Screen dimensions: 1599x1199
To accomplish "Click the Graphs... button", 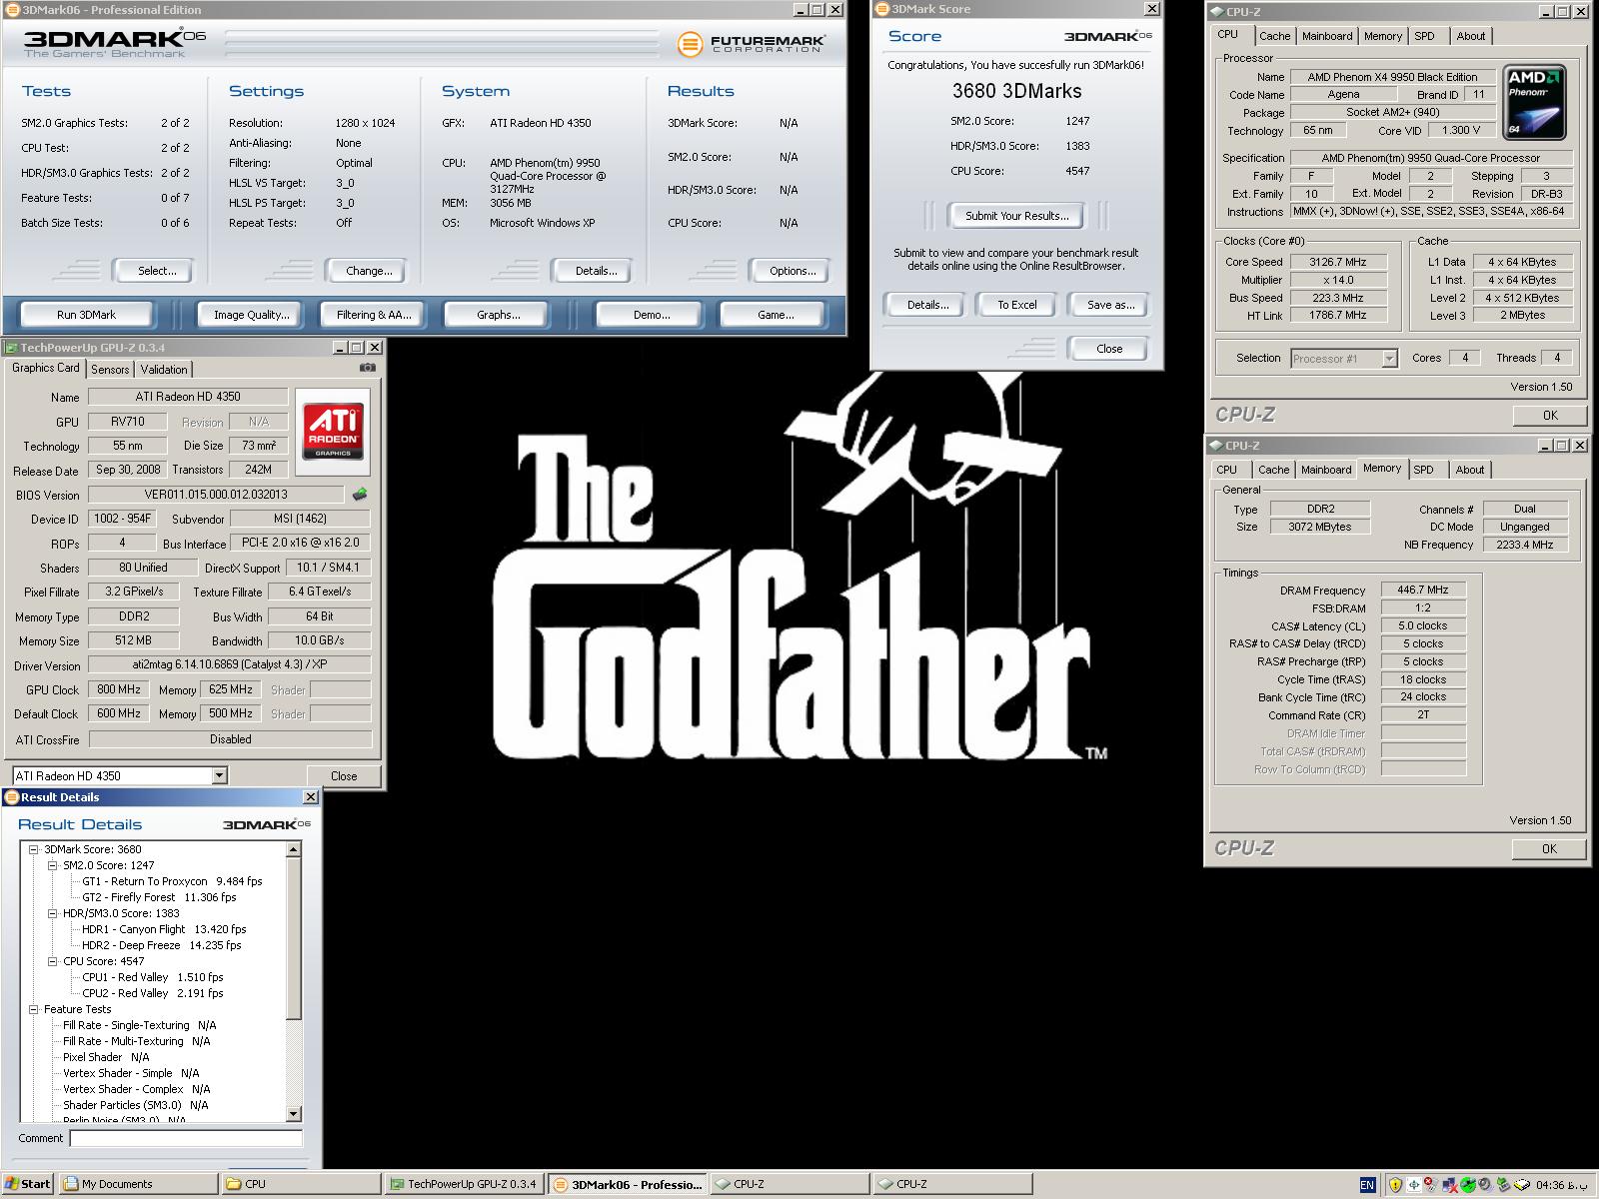I will pos(498,315).
